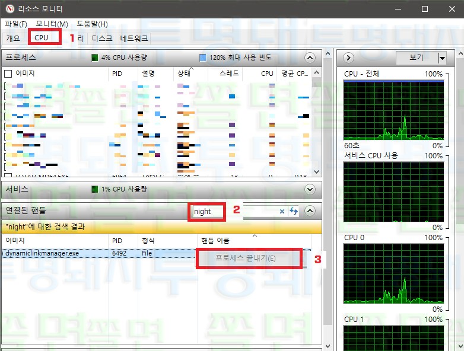Click the "night"에 대한 검색 결과 banner
Image resolution: width=464 pixels, height=351 pixels.
pyautogui.click(x=161, y=227)
